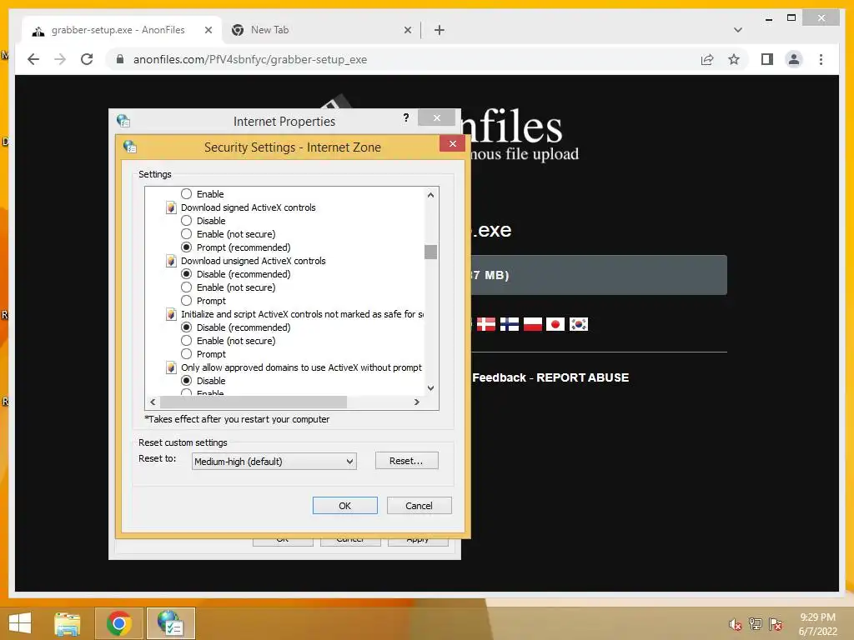Select Disable (recommended) for Initialize and script ActiveX

coord(186,327)
